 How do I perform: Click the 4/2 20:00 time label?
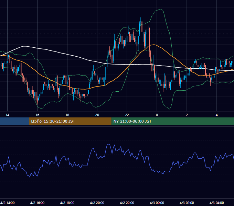(x=97, y=203)
